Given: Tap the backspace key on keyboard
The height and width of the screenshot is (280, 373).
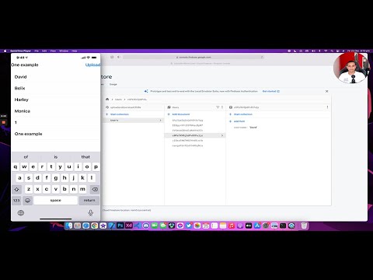Looking at the screenshot, I should 95,189.
